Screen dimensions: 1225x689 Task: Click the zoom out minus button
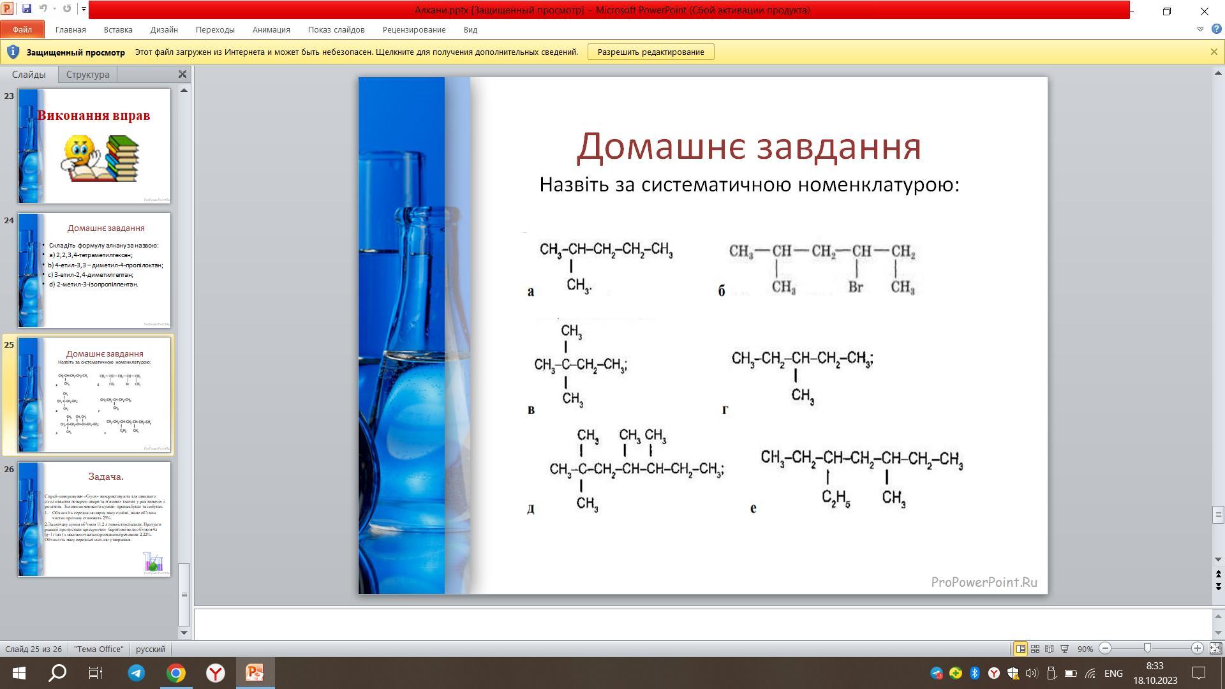point(1105,648)
